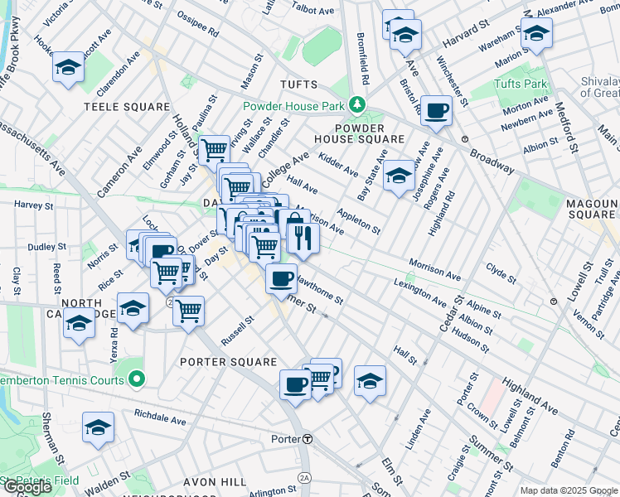
Task: Click the St Peter's Field label
Action: (x=40, y=480)
